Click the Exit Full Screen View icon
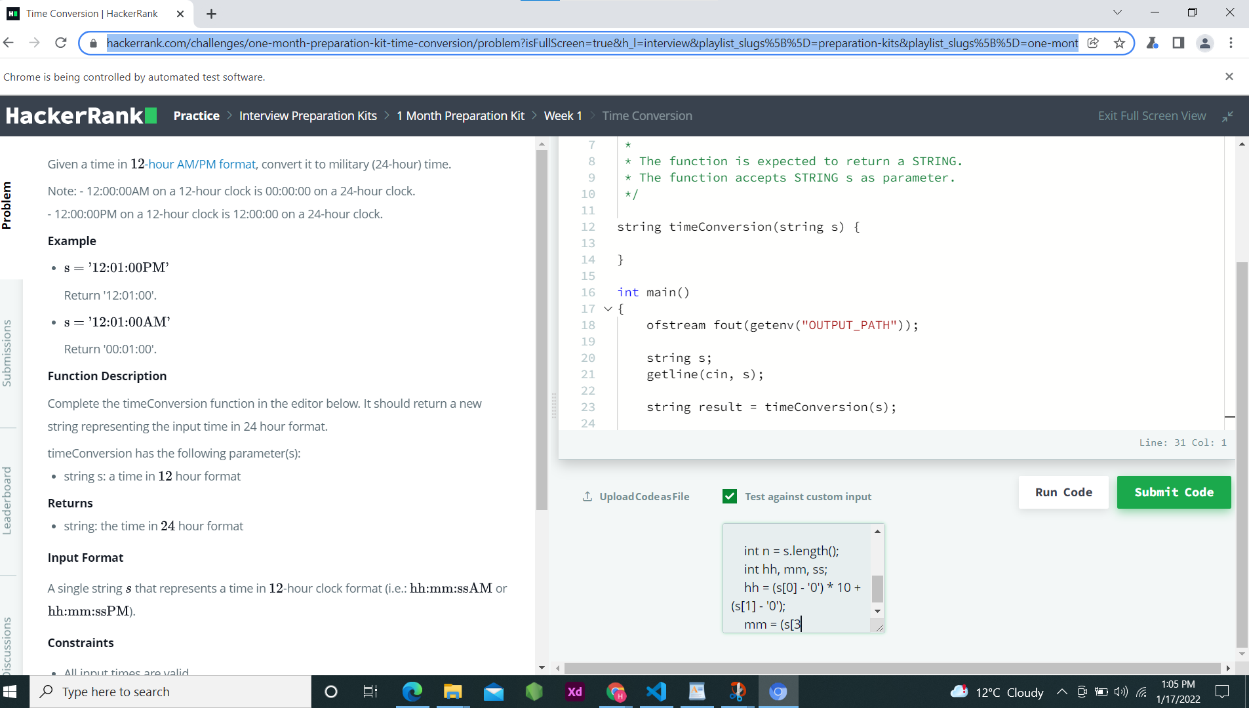 1229,116
